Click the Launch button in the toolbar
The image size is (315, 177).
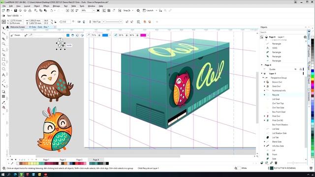pos(148,10)
